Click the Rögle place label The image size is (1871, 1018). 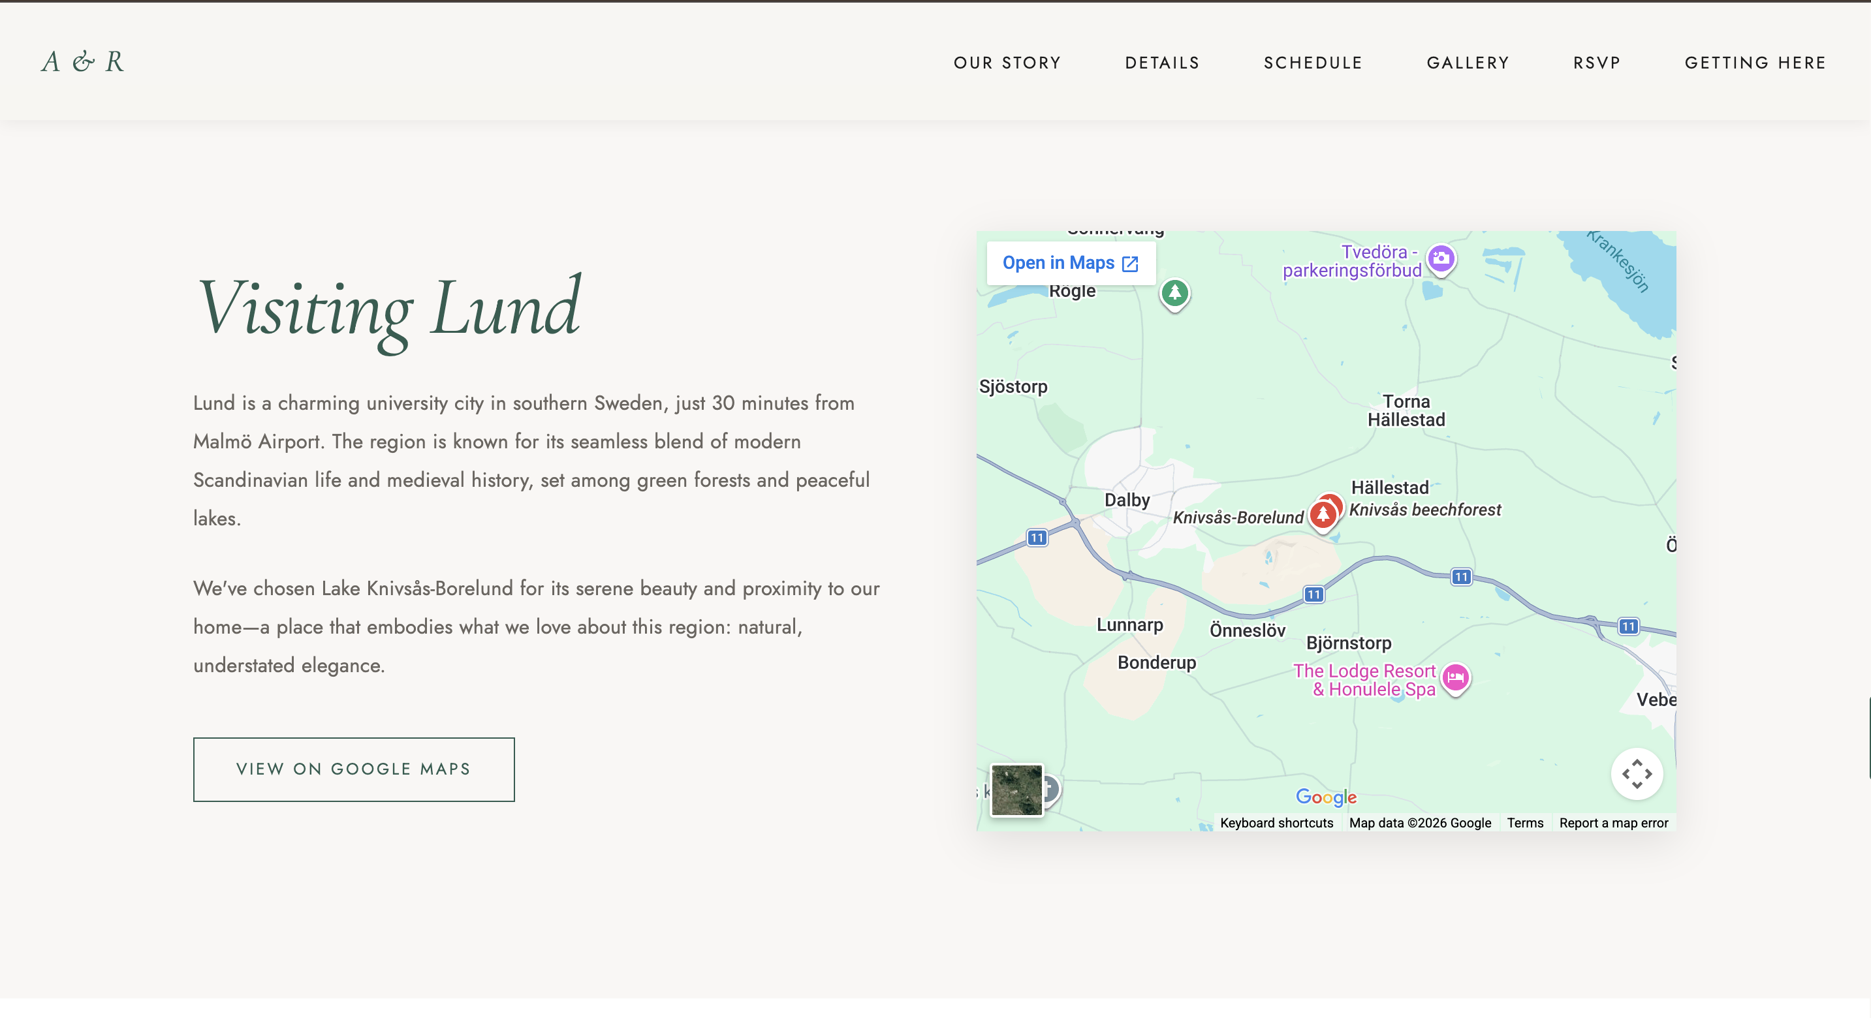tap(1072, 292)
